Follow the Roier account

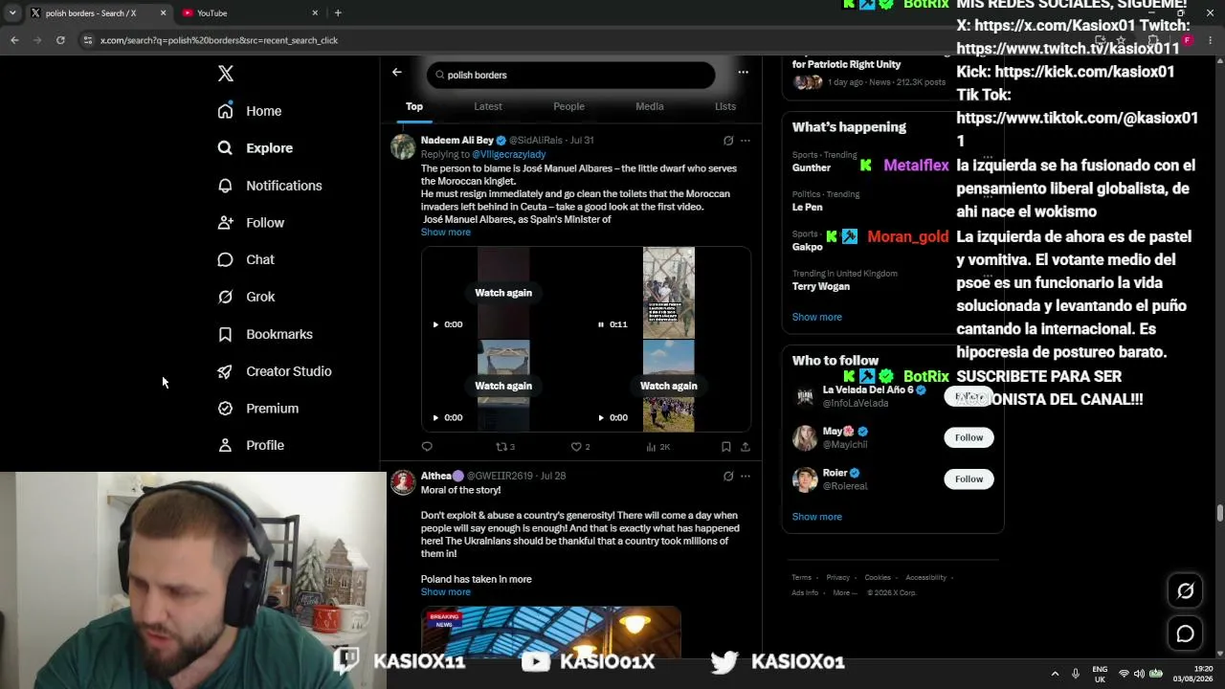tap(969, 478)
